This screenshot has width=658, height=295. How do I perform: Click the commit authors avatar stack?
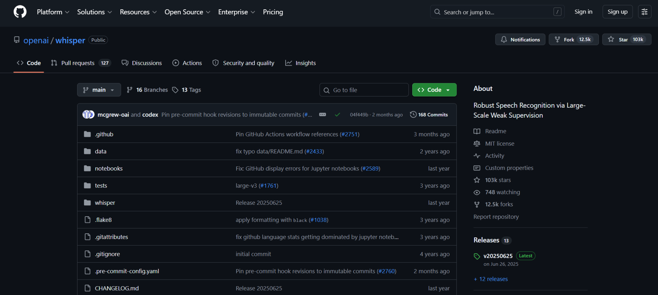click(x=88, y=114)
